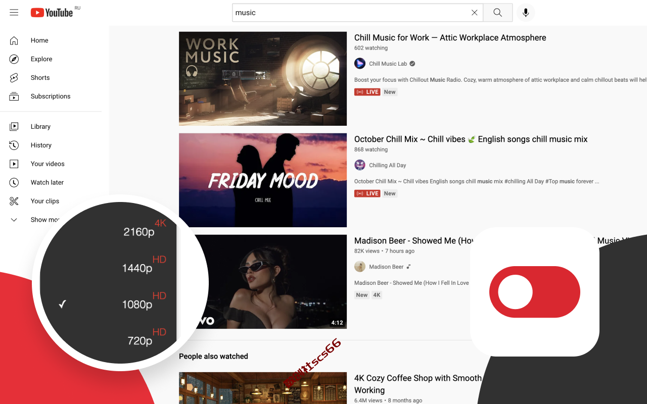Click 4K badge on Madison Beer video
Image resolution: width=647 pixels, height=404 pixels.
(x=377, y=295)
